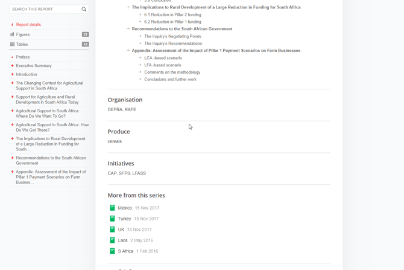Expand How Do We Get There section
Image resolution: width=404 pixels, height=270 pixels.
pos(12,124)
